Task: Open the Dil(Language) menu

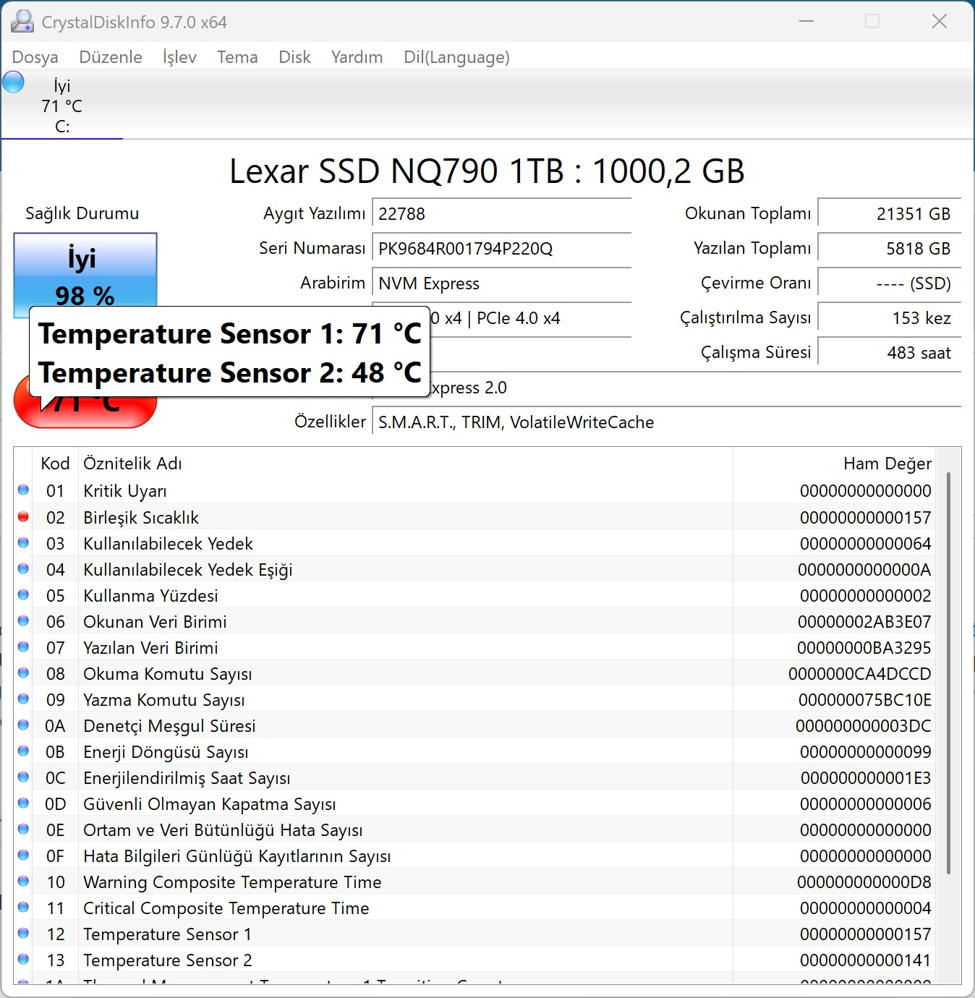Action: [456, 57]
